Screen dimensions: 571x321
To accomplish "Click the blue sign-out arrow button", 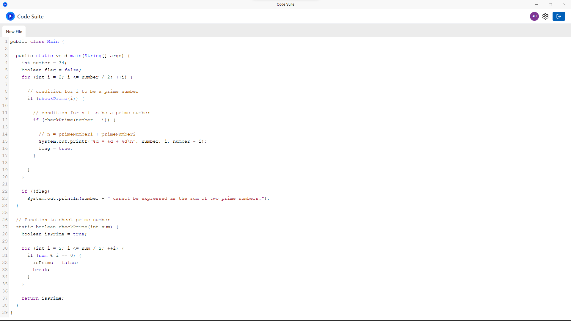I will (559, 16).
